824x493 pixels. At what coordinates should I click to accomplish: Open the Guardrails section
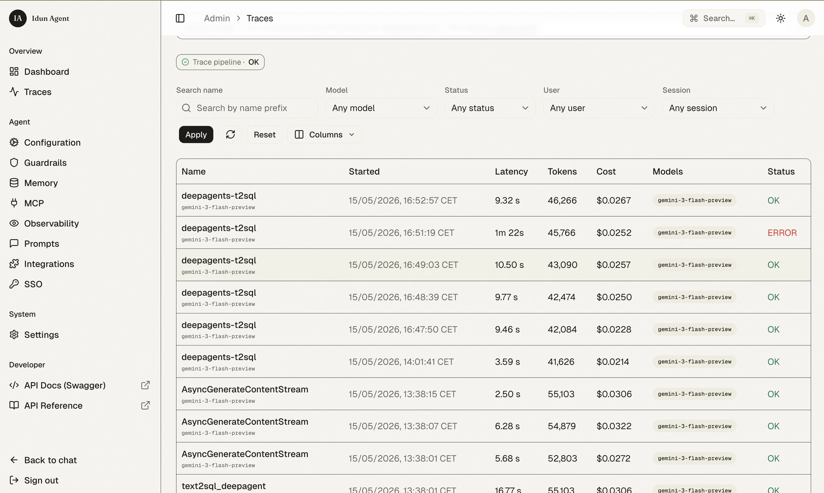[x=45, y=163]
